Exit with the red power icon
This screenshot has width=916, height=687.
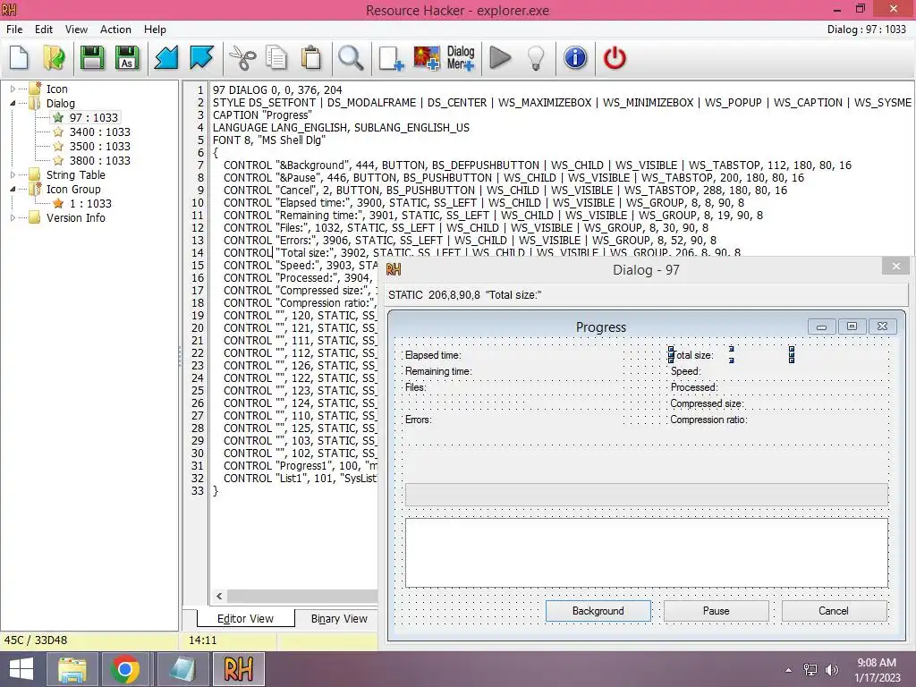615,58
